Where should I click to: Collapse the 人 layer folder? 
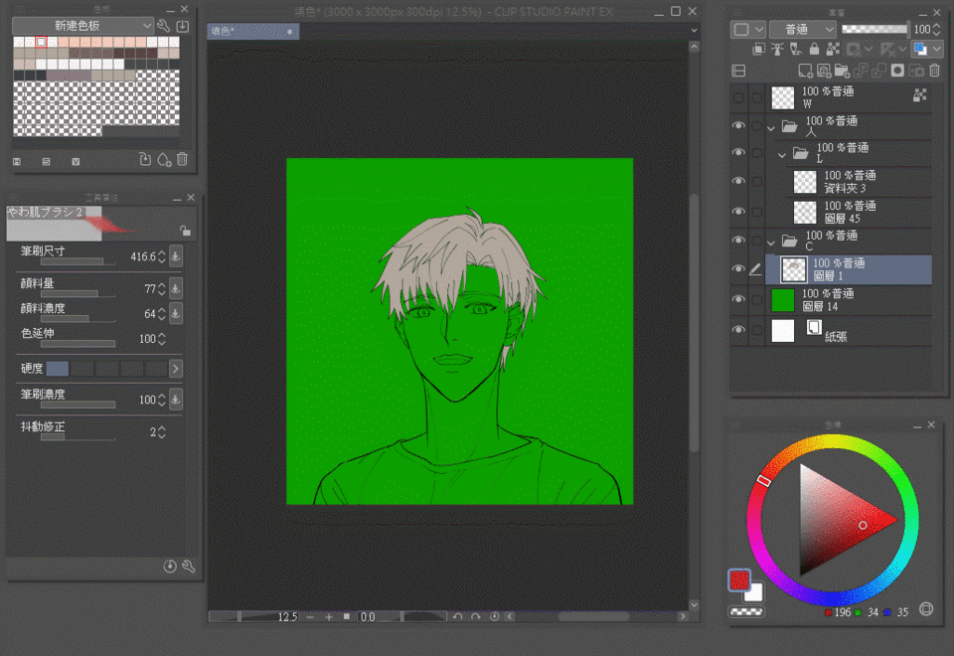point(772,127)
